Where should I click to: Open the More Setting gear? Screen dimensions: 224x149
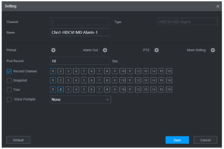click(x=213, y=50)
